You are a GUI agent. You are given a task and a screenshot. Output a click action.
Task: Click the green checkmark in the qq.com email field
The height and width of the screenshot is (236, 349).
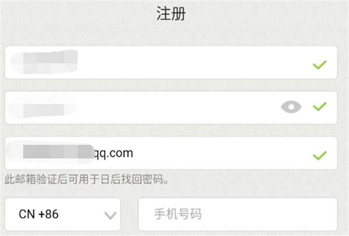tap(319, 155)
